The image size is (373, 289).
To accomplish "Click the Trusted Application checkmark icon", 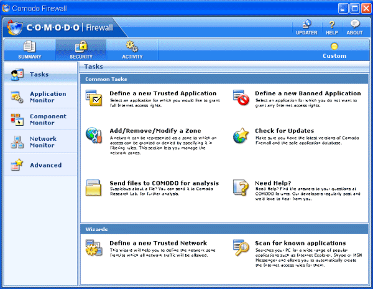I will coord(94,98).
